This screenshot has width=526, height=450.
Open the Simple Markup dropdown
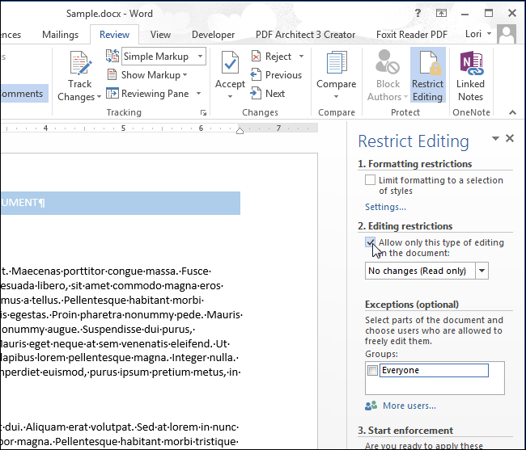pyautogui.click(x=200, y=56)
